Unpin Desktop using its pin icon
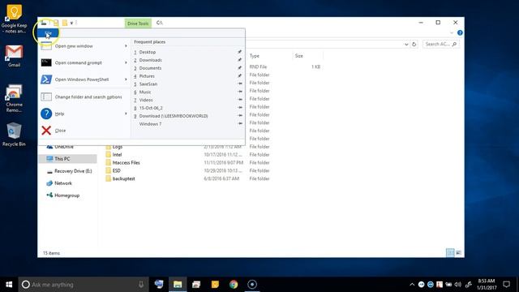Viewport: 519px width, 292px height. point(240,52)
